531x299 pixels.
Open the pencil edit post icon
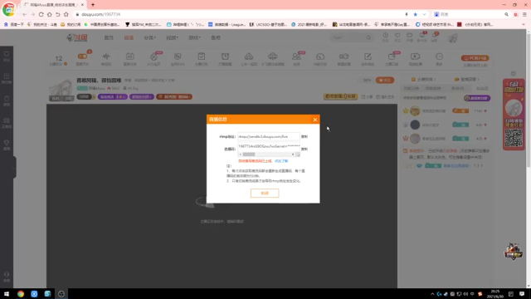coord(368,56)
